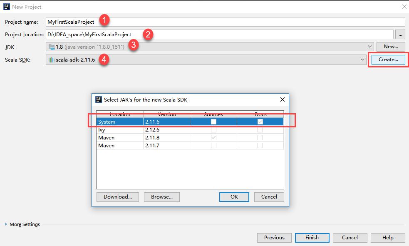Select the Maven row with version 2.11.8

tap(190, 137)
